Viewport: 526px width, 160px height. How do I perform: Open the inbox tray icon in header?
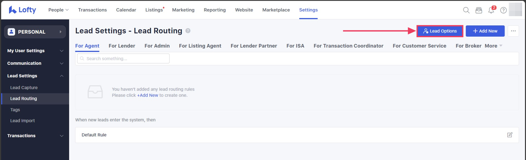[x=479, y=10]
